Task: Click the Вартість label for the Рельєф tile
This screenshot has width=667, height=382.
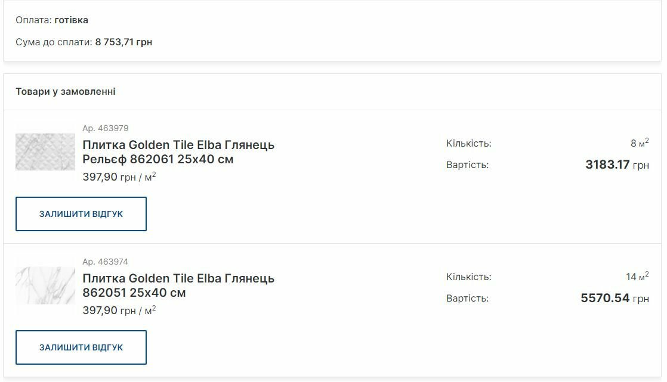Action: [467, 165]
